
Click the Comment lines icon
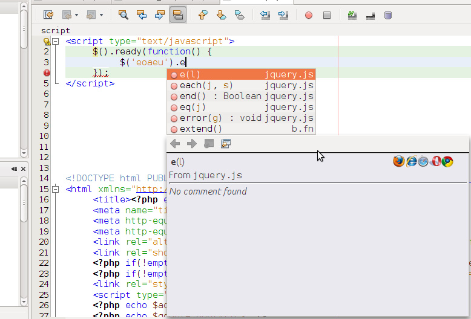(x=352, y=14)
